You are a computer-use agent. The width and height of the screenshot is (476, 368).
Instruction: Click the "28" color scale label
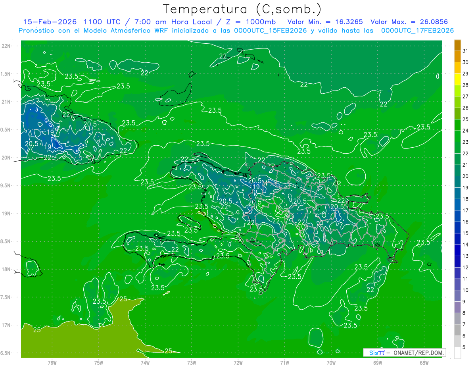(x=466, y=85)
